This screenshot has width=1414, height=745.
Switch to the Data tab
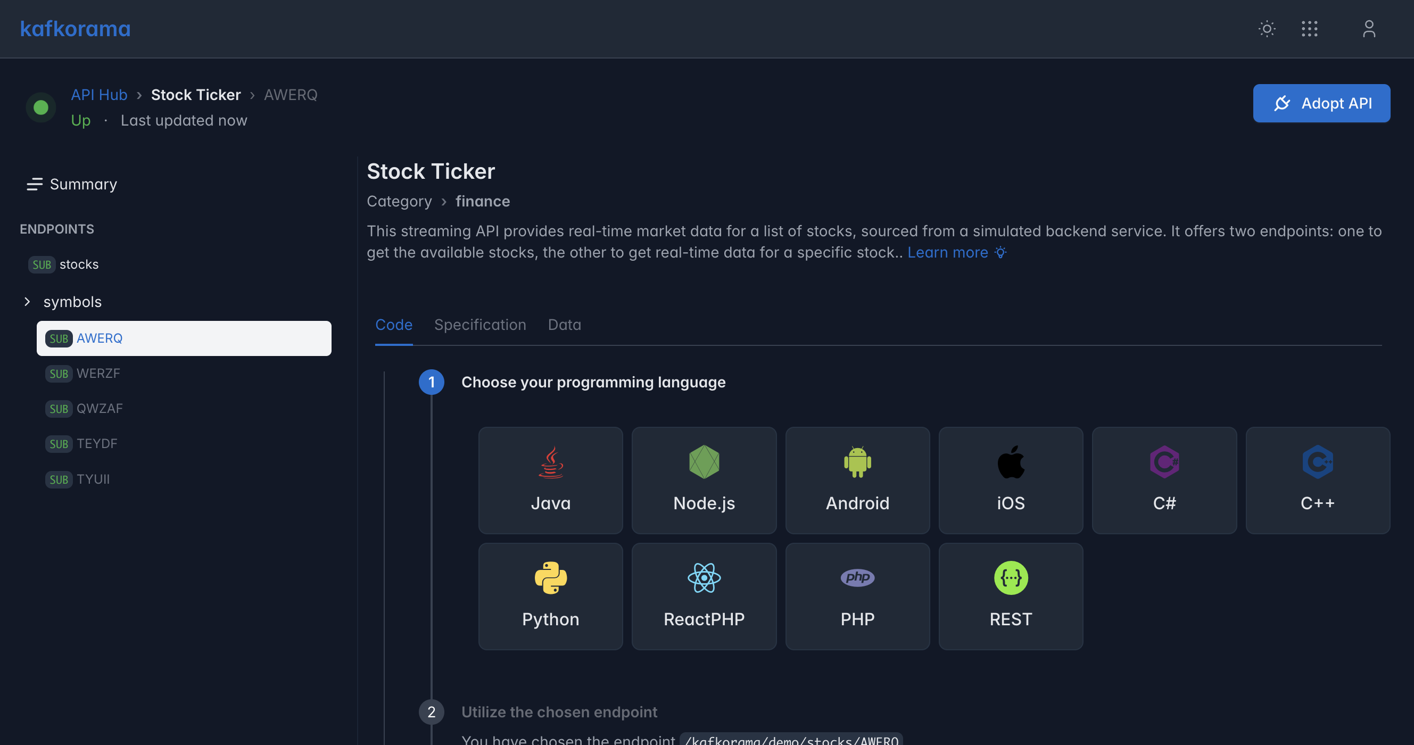[x=564, y=325]
